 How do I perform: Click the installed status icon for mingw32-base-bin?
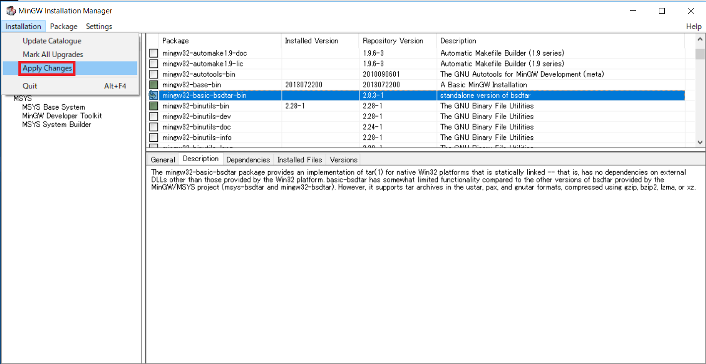[154, 85]
